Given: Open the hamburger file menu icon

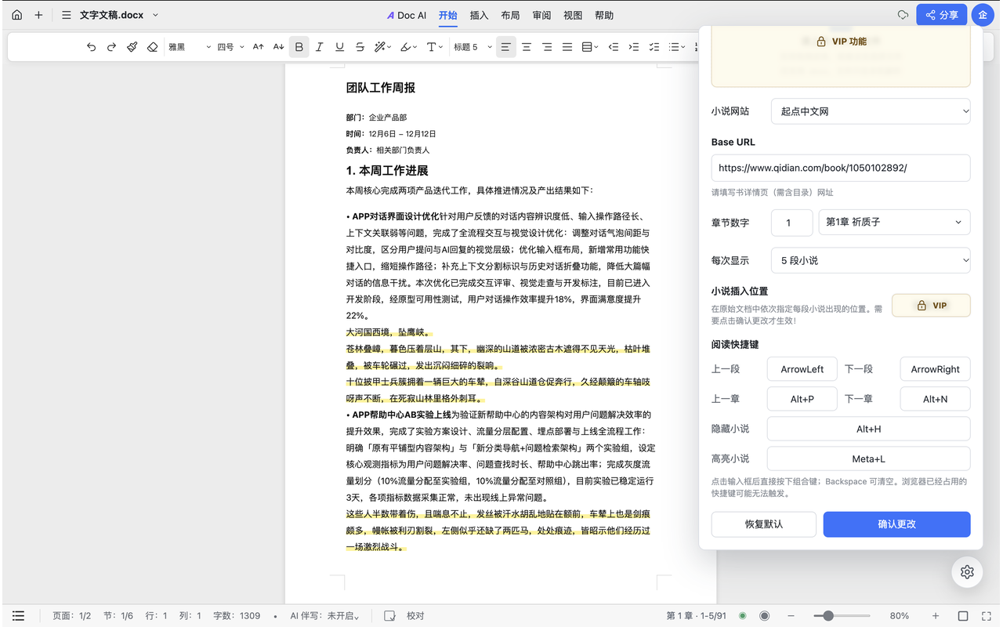Looking at the screenshot, I should pyautogui.click(x=67, y=15).
